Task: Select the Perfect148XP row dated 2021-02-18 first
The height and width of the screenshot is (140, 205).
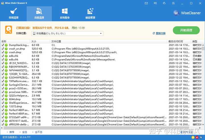Action: click(x=101, y=110)
